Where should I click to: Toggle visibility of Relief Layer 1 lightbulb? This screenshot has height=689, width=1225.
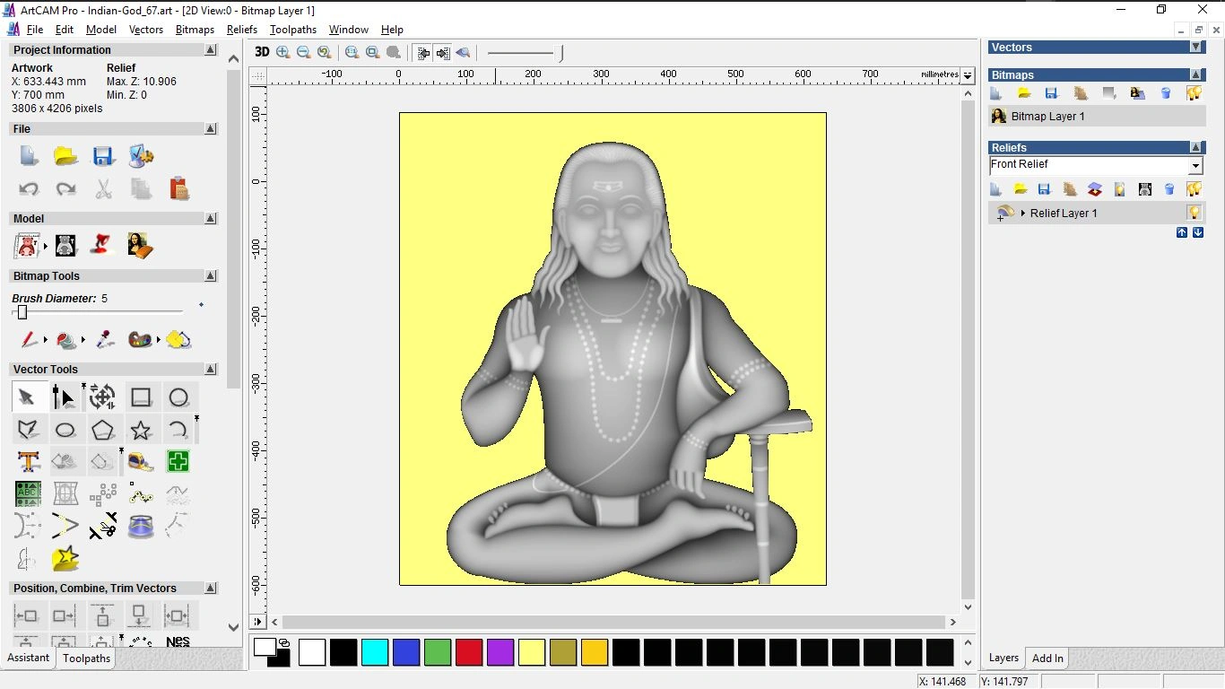pos(1194,213)
